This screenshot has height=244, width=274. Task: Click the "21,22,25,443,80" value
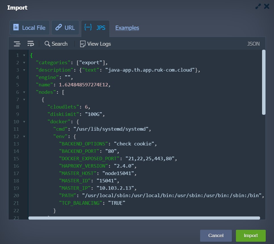(150, 159)
